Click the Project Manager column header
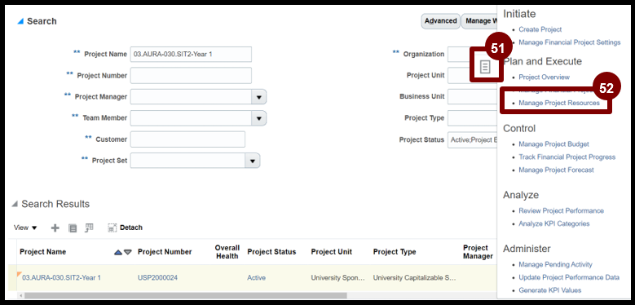The height and width of the screenshot is (305, 635). tap(478, 252)
